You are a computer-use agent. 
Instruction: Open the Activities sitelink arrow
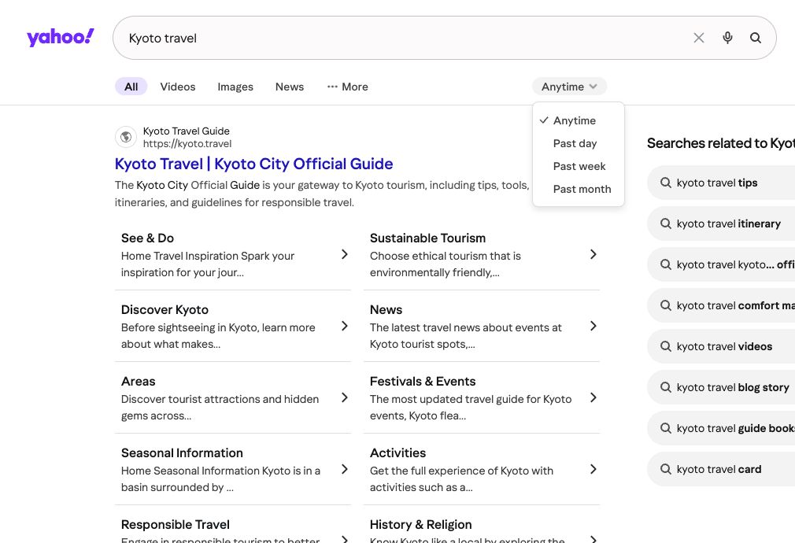(x=593, y=469)
